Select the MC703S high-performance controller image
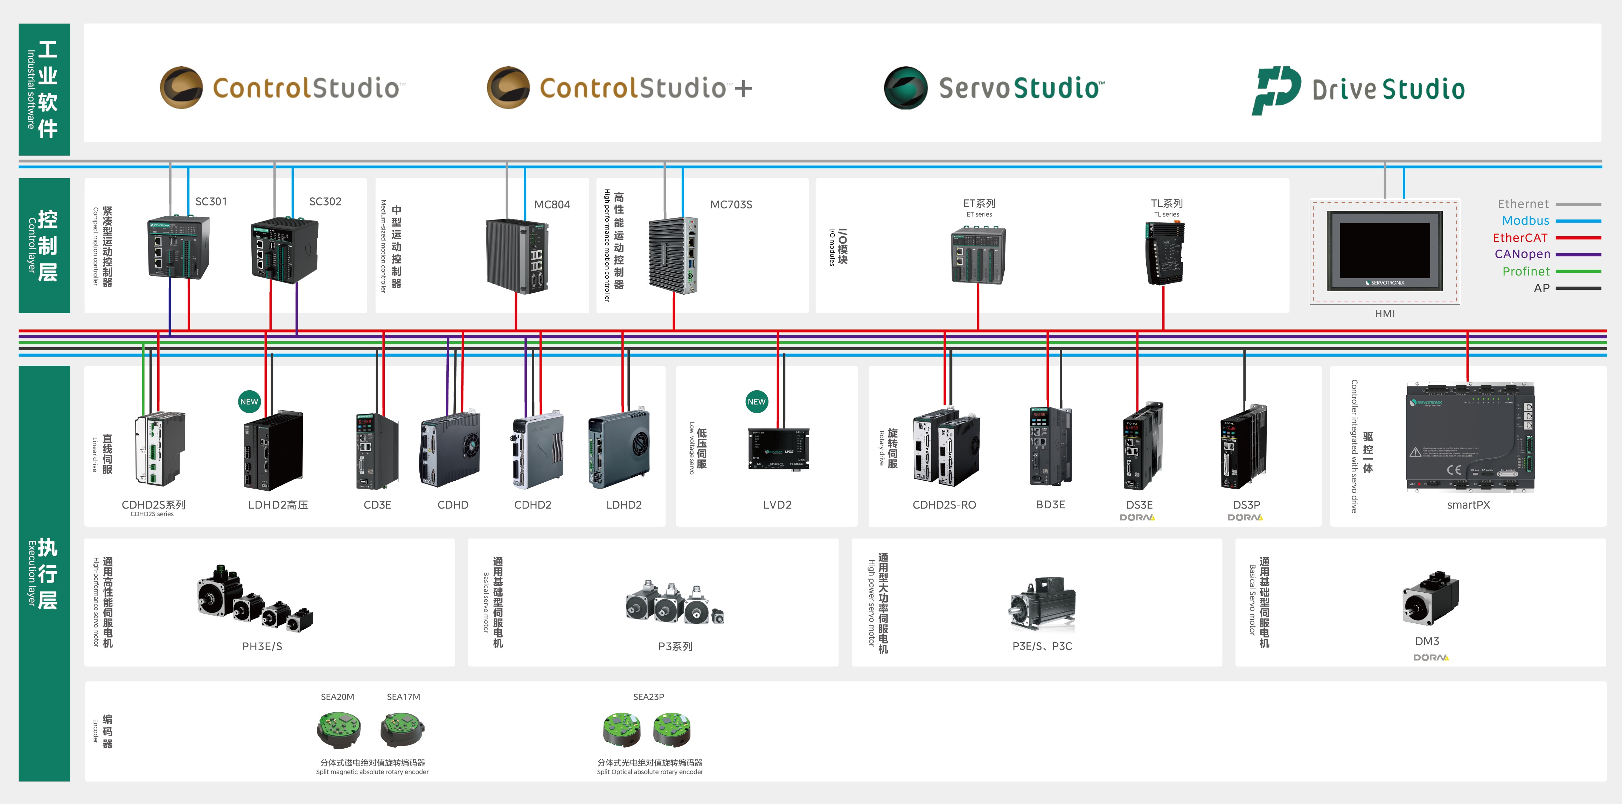Screen dimensions: 1622x804 673,255
